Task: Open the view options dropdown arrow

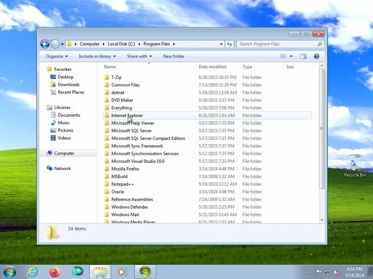Action: pyautogui.click(x=291, y=56)
